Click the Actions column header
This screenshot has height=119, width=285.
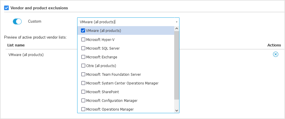pos(274,45)
